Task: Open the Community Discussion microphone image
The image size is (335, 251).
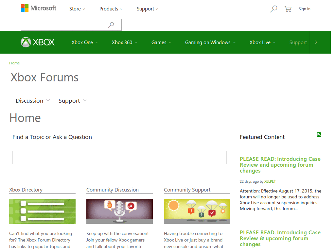Action: (119, 211)
